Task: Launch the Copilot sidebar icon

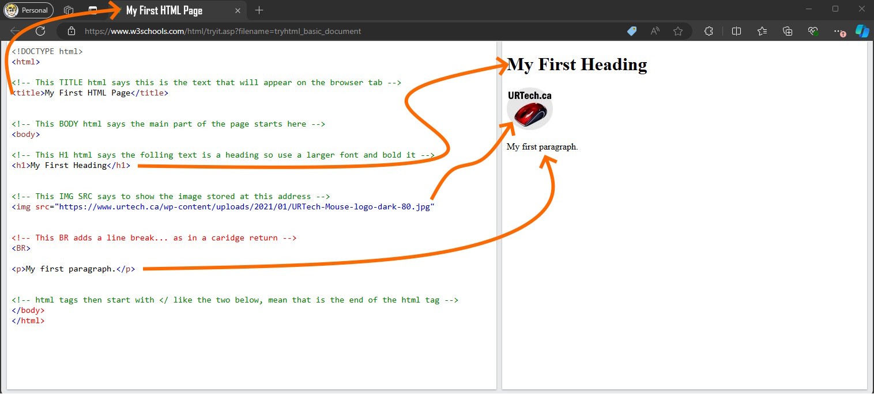Action: (x=862, y=31)
